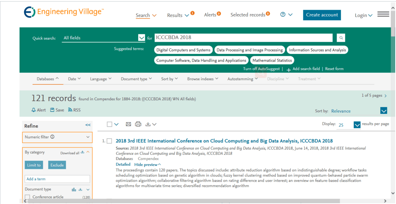Click the Engineering Village logo
Screen dimensions: 396x204
tap(64, 12)
